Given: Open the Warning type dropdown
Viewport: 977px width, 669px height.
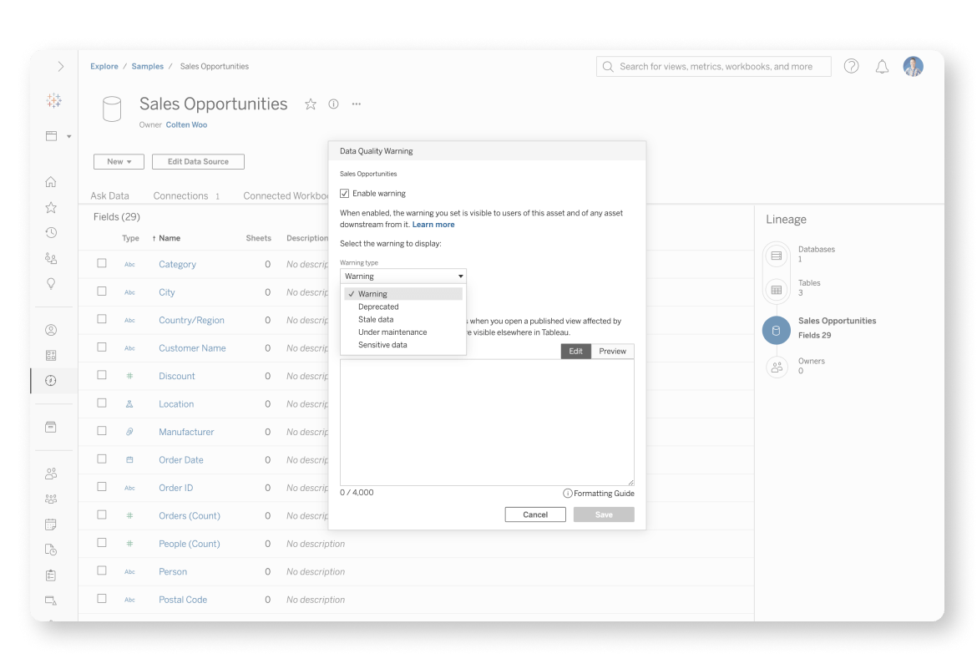Looking at the screenshot, I should (403, 276).
